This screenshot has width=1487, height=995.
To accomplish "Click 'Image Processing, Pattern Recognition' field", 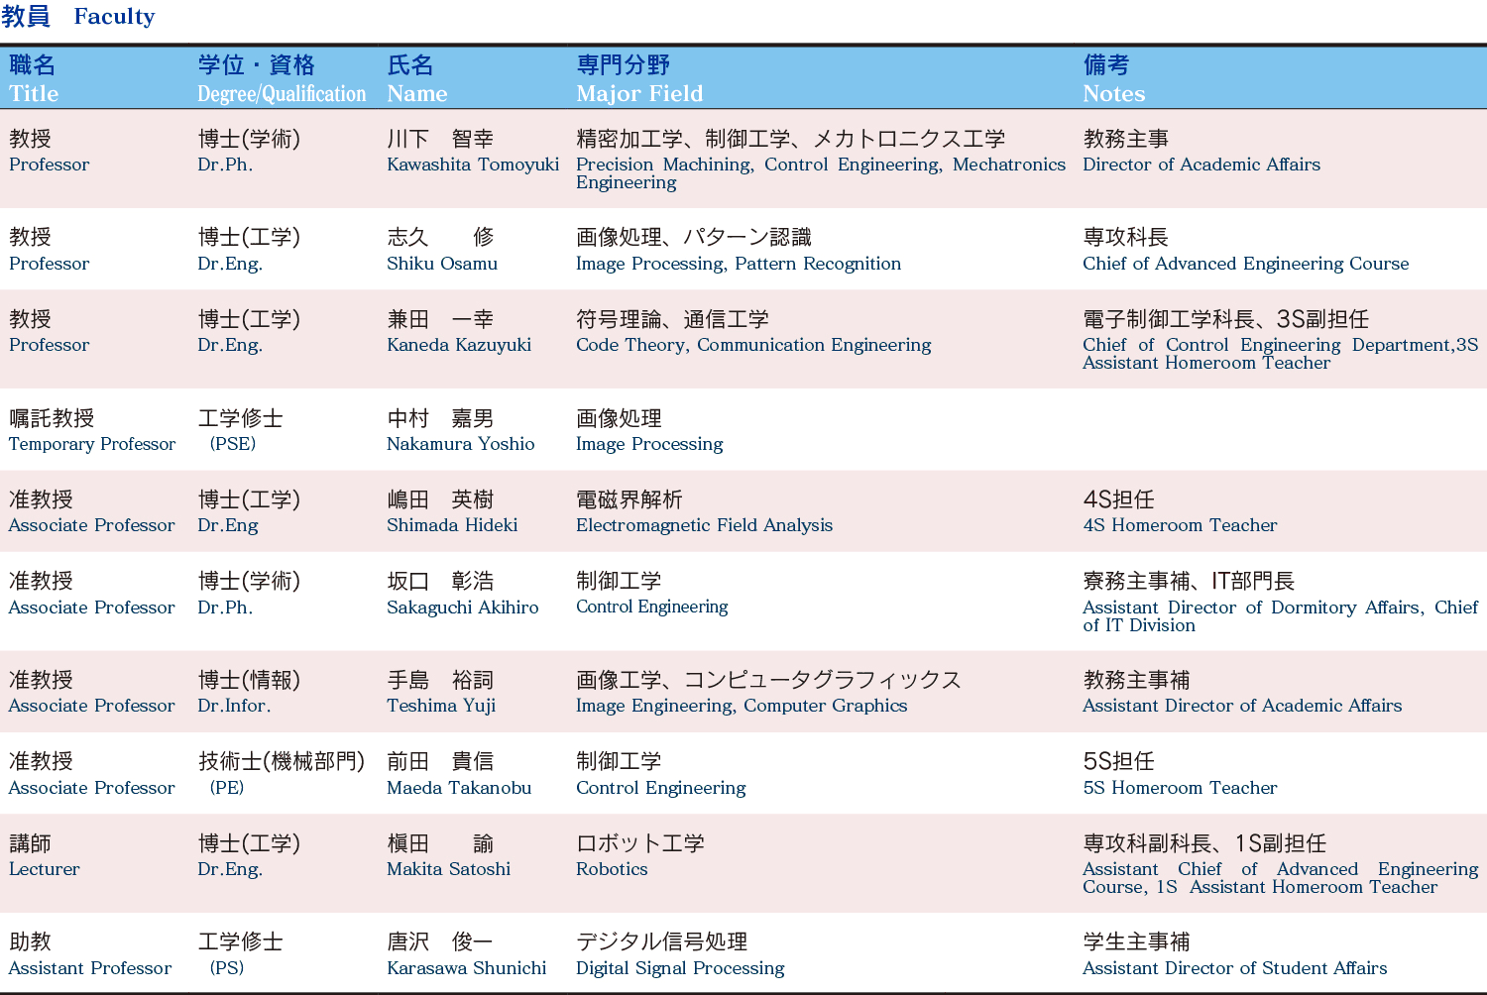I will pyautogui.click(x=739, y=264).
